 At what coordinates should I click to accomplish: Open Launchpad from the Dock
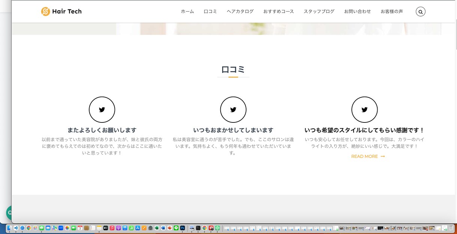coord(35,228)
